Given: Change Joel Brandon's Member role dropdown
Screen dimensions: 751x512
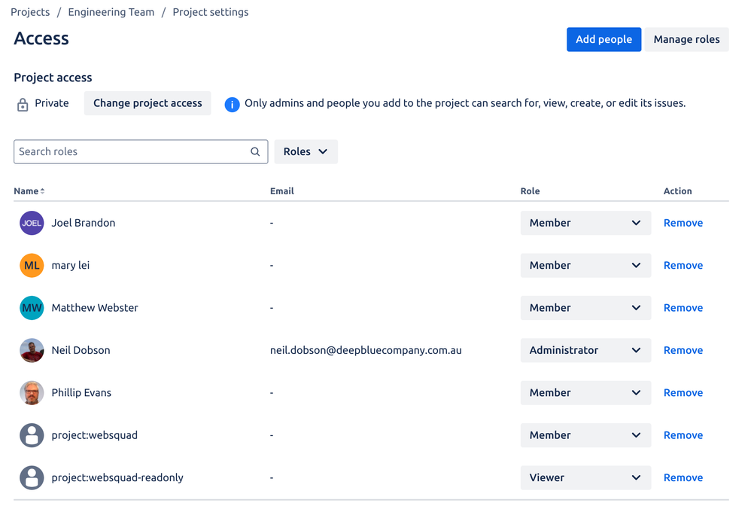Looking at the screenshot, I should pos(585,223).
